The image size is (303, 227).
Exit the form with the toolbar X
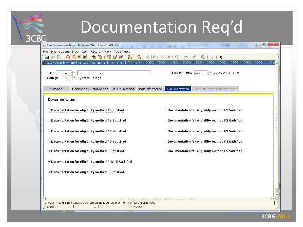point(221,57)
